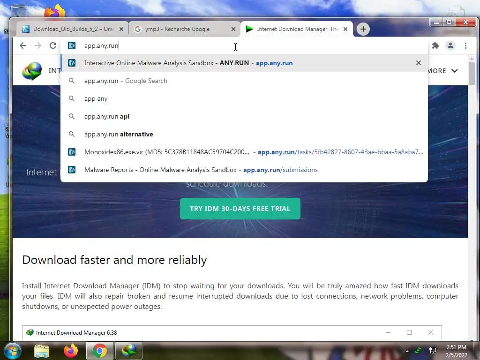The width and height of the screenshot is (480, 360).
Task: Close the ymp3 Recherche Google tab
Action: 233,29
